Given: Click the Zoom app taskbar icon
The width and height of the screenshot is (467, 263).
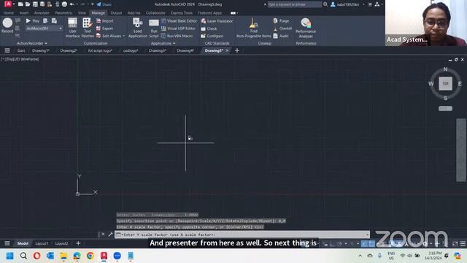Looking at the screenshot, I should [x=117, y=256].
